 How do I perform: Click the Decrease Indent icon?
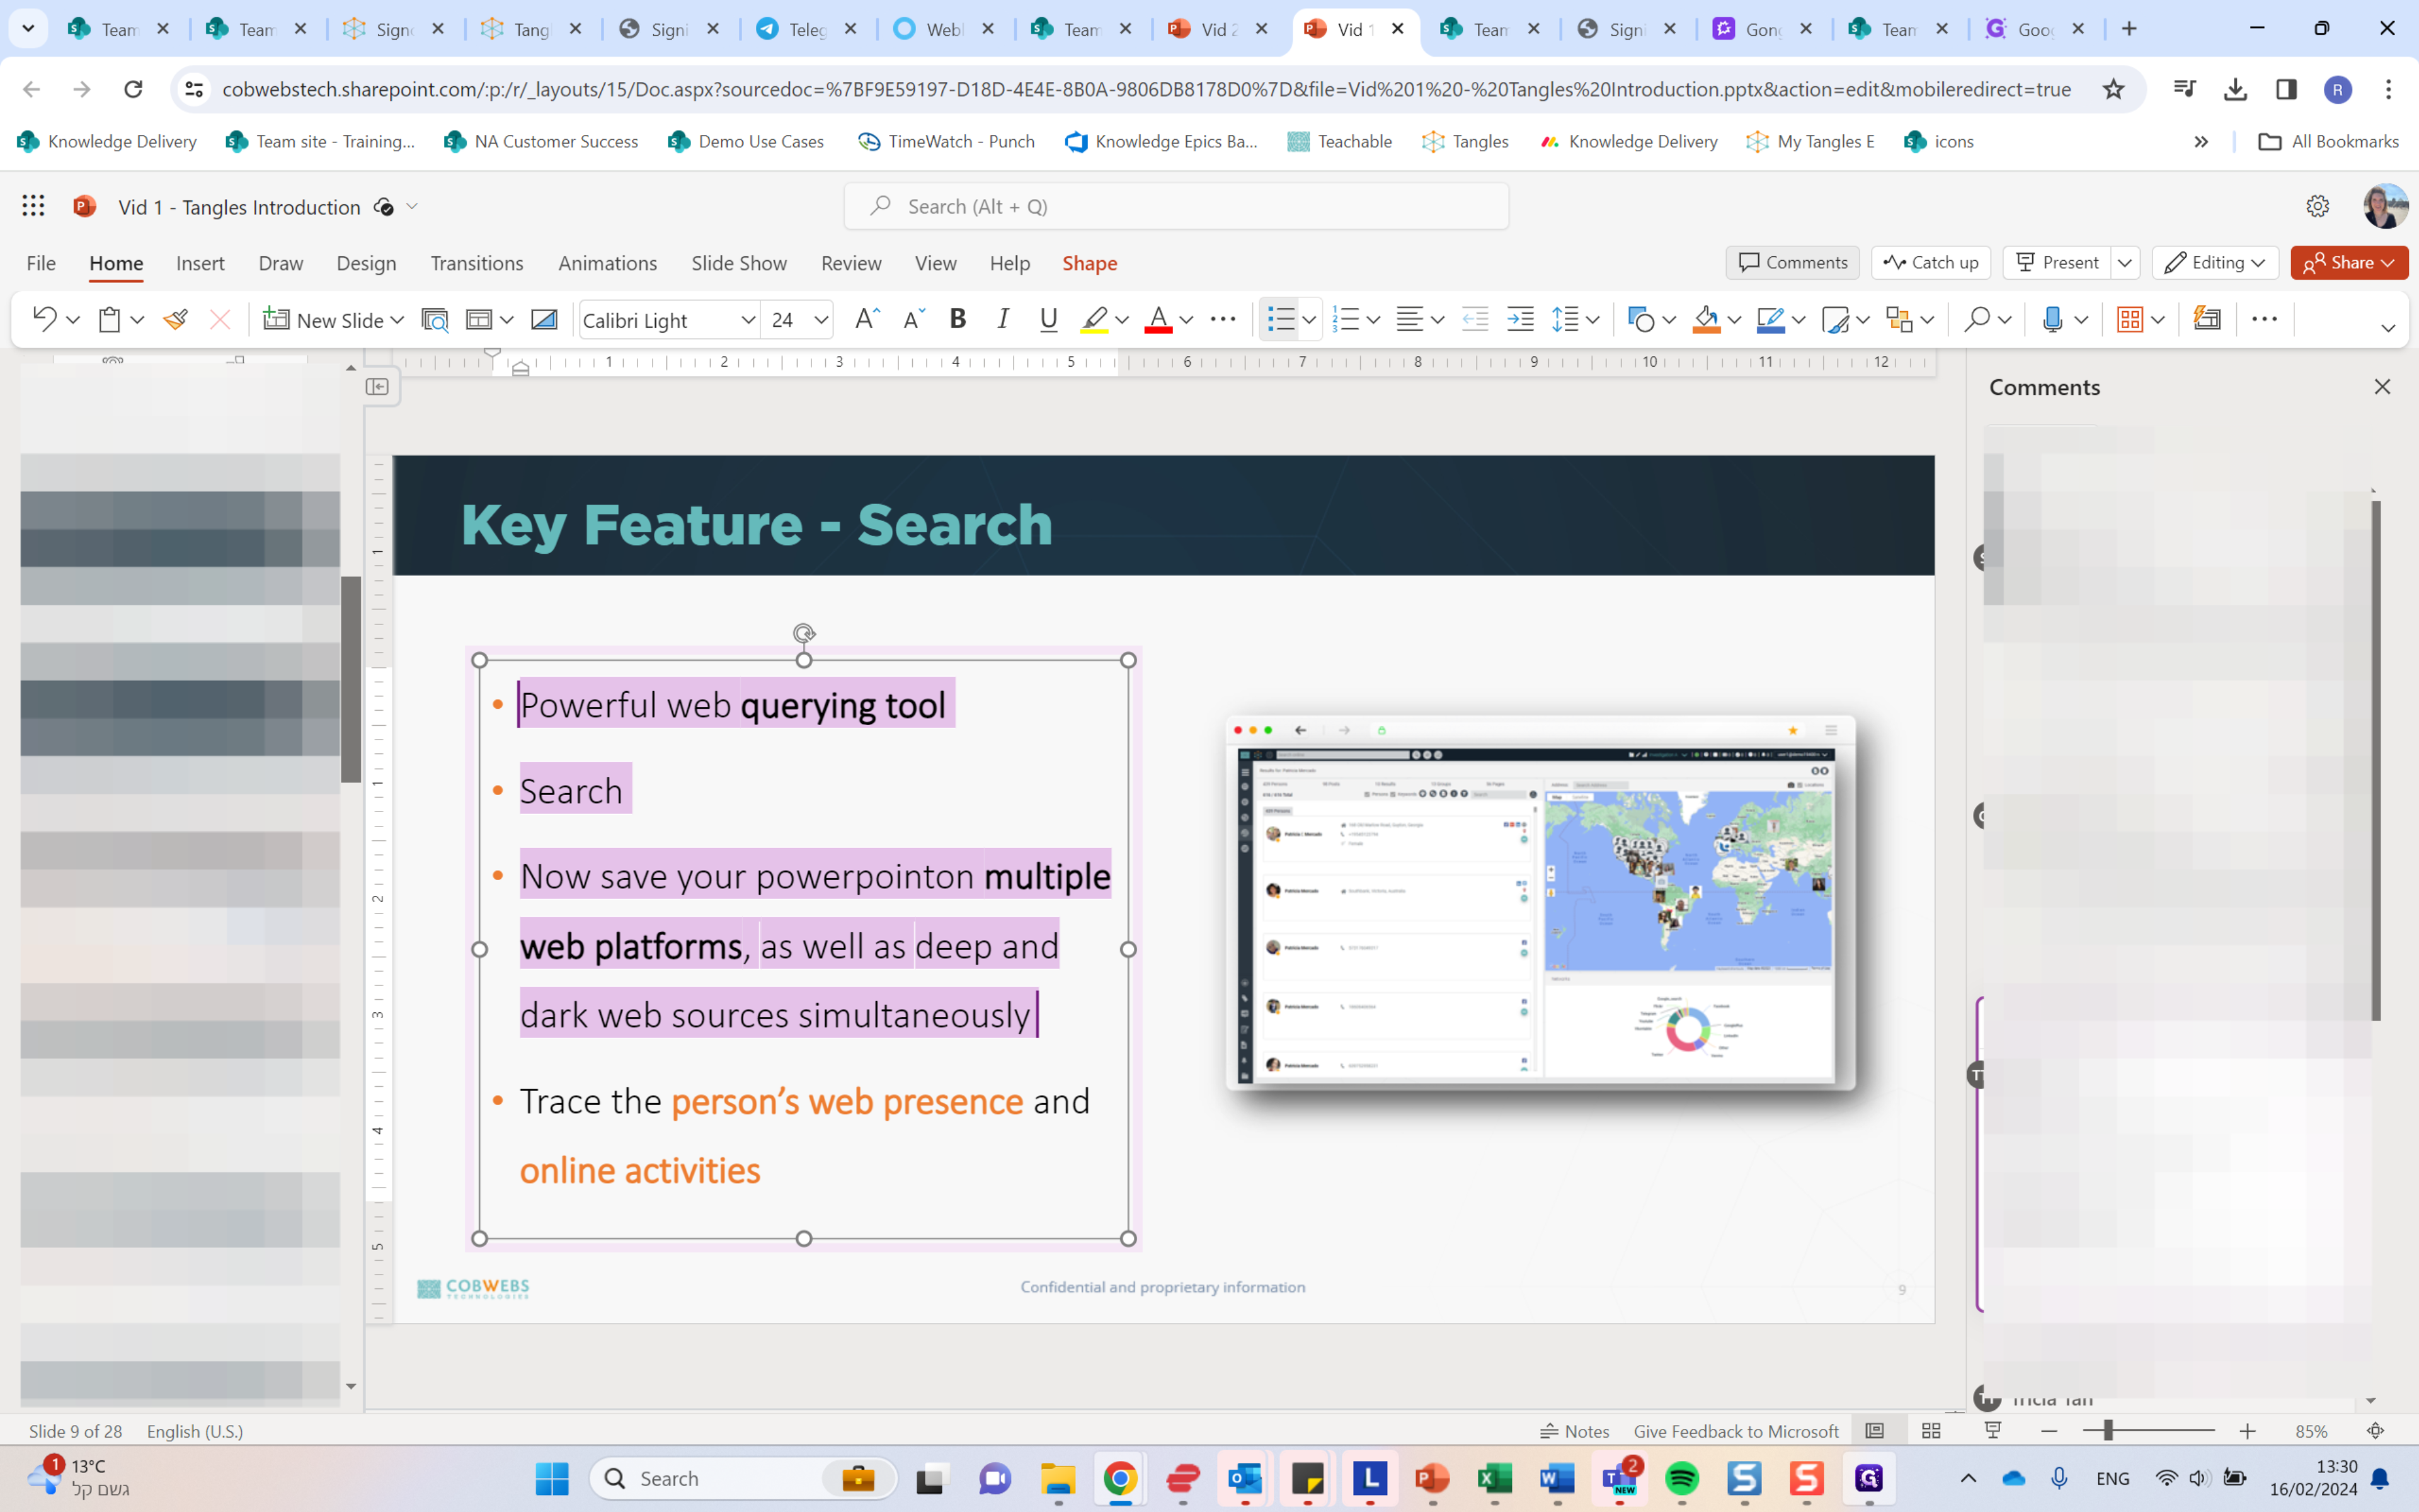1474,320
